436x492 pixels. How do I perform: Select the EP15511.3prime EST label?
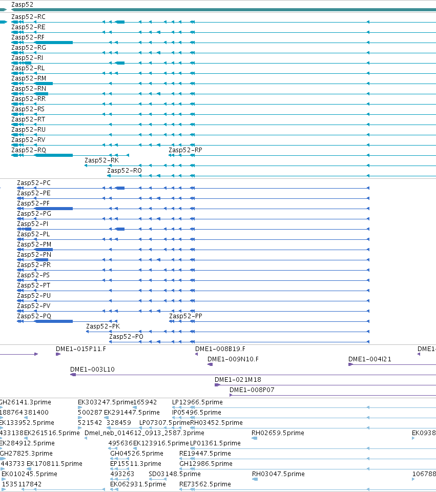point(136,464)
